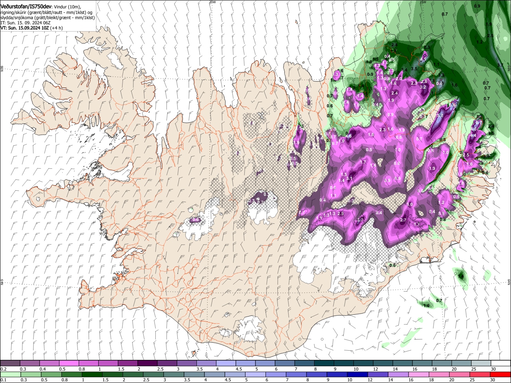Pick lower legend swatch between 0.1 and 0.3
Screen dimensions: 511x383
[10, 374]
